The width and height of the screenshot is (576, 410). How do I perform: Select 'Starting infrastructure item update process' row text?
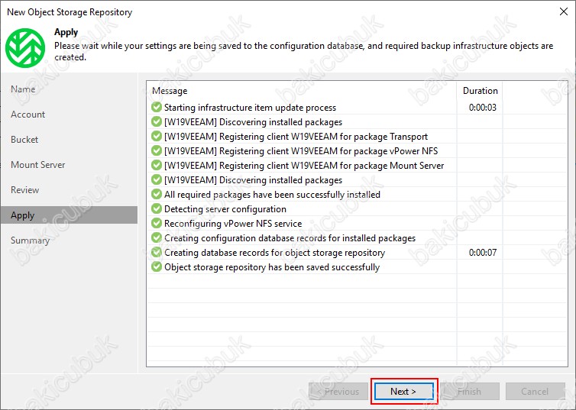(250, 108)
